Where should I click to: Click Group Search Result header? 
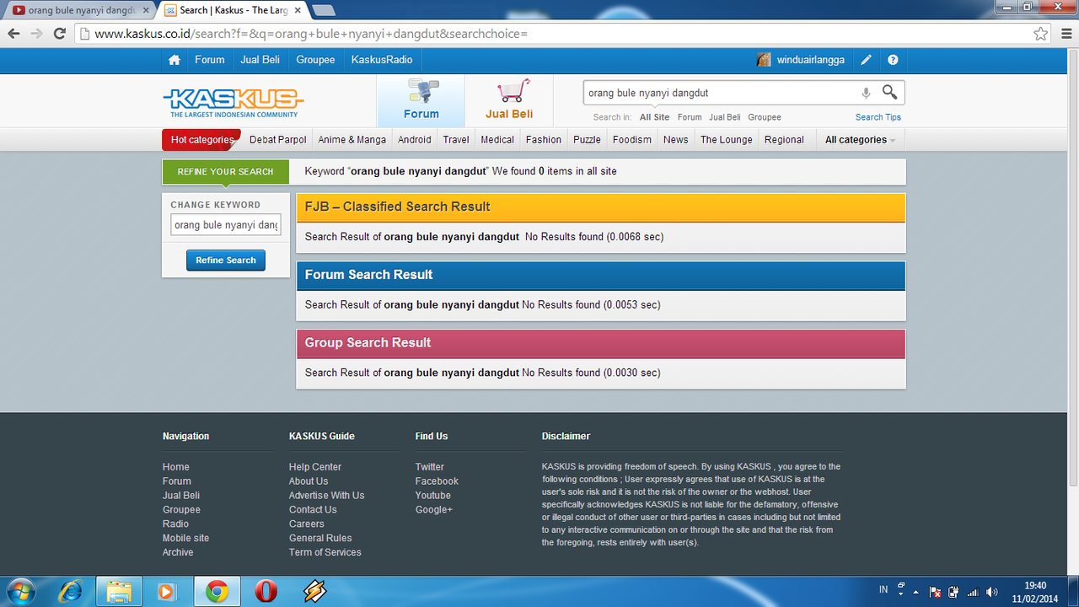click(601, 343)
